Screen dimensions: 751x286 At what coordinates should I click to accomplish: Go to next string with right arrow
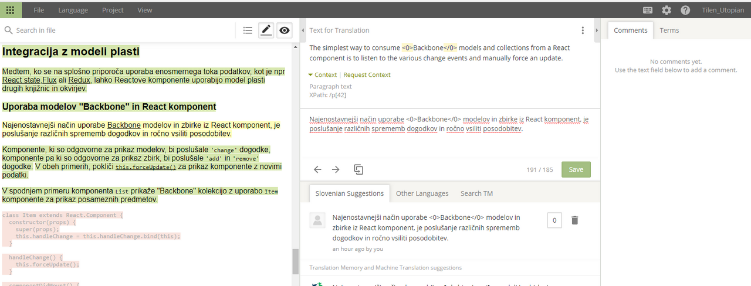coord(336,169)
